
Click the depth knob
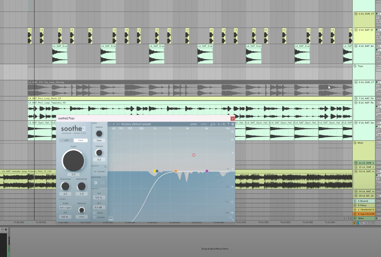(x=73, y=160)
